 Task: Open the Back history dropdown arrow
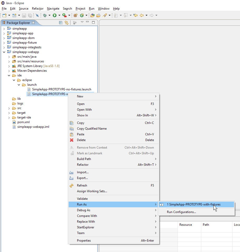click(x=147, y=15)
